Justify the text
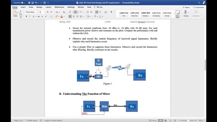This screenshot has height=122, width=217. point(81,17)
